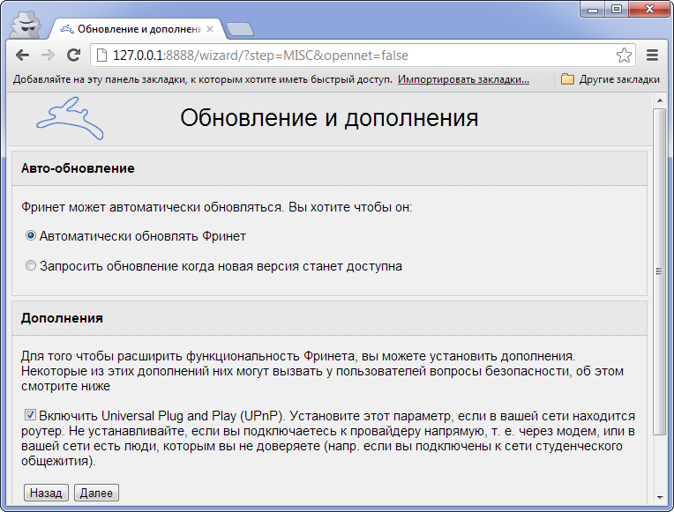The image size is (674, 512).
Task: Click the Дополнения heading
Action: [62, 318]
